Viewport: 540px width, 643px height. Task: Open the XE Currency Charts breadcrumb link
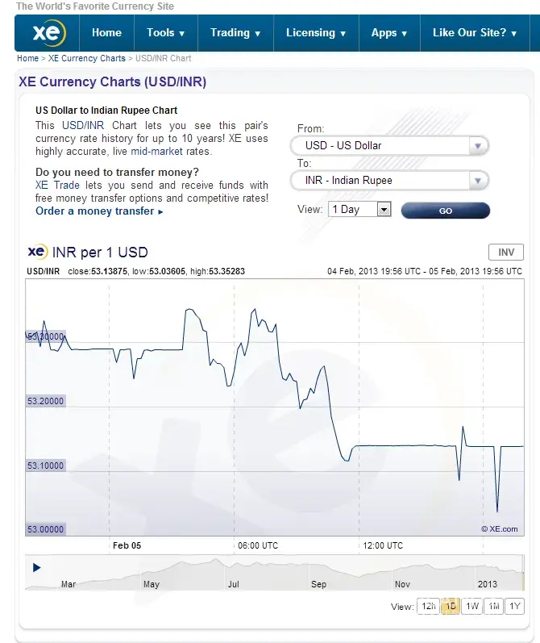(x=87, y=58)
